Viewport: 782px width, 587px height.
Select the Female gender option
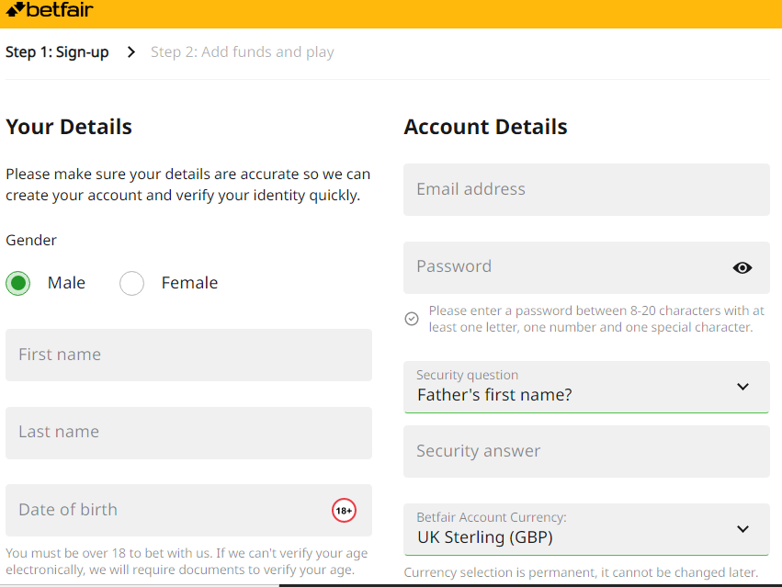[131, 283]
